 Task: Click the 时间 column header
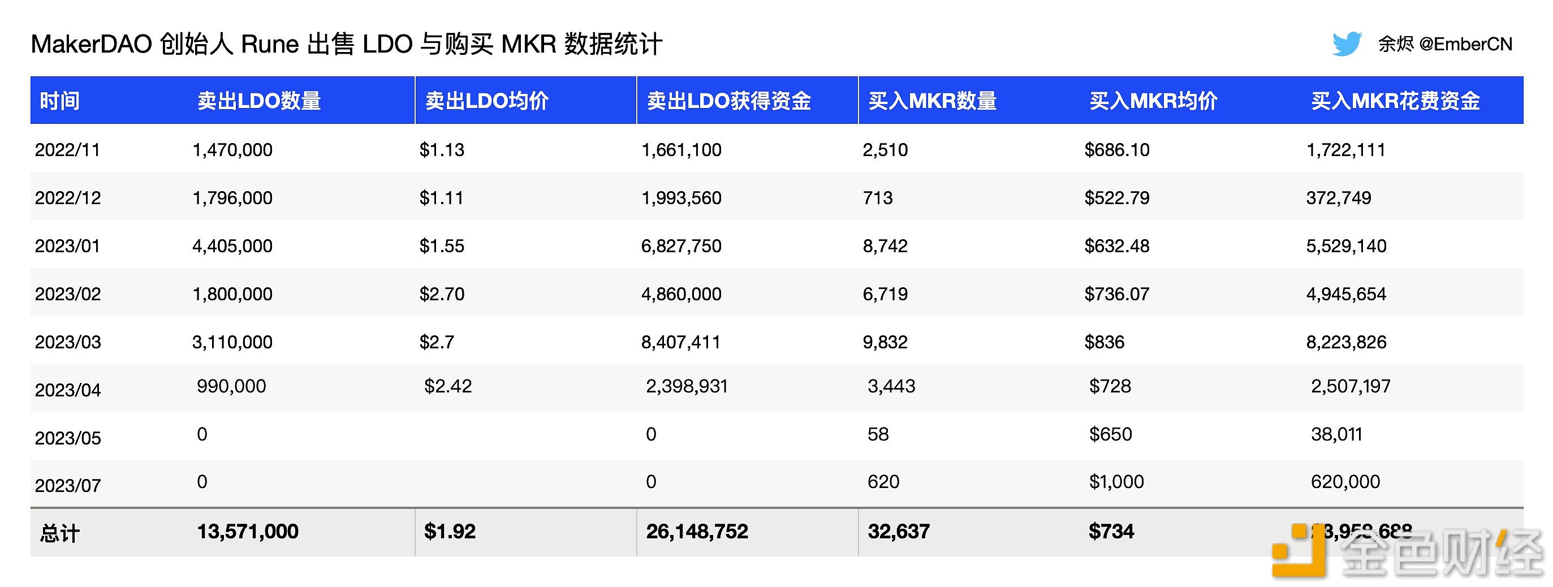point(60,101)
